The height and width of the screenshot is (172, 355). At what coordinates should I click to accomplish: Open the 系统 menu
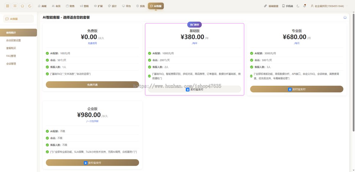[x=141, y=6]
